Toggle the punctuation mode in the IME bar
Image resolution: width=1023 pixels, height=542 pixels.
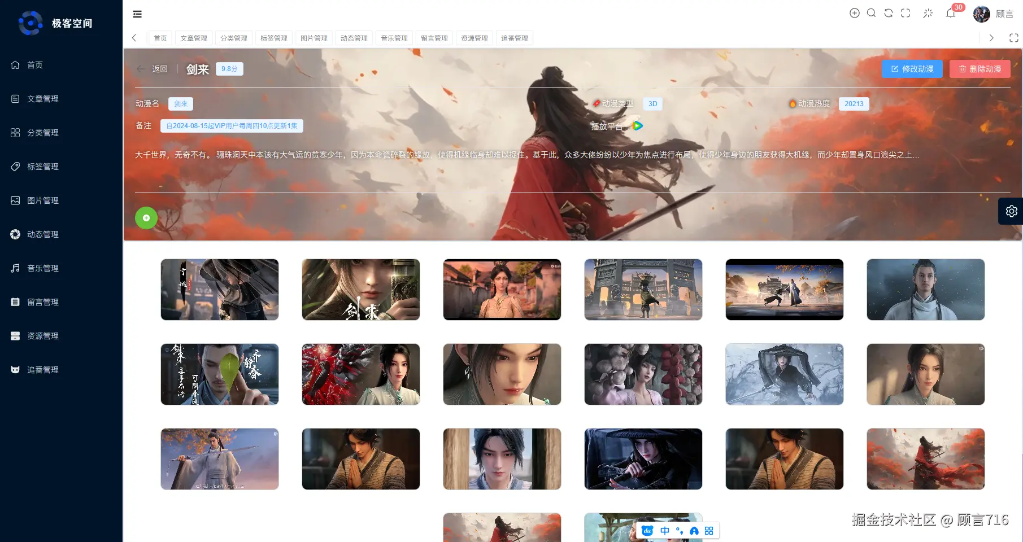[680, 531]
